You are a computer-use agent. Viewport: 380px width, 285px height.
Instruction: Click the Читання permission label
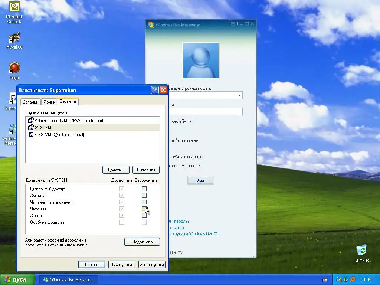(38, 209)
